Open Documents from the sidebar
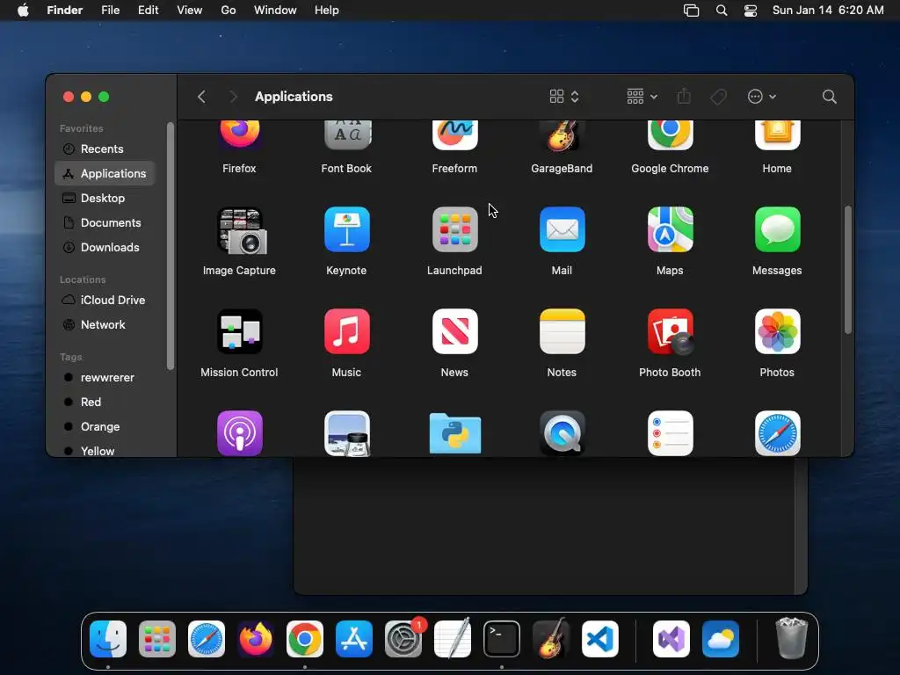This screenshot has height=675, width=900. pyautogui.click(x=105, y=222)
